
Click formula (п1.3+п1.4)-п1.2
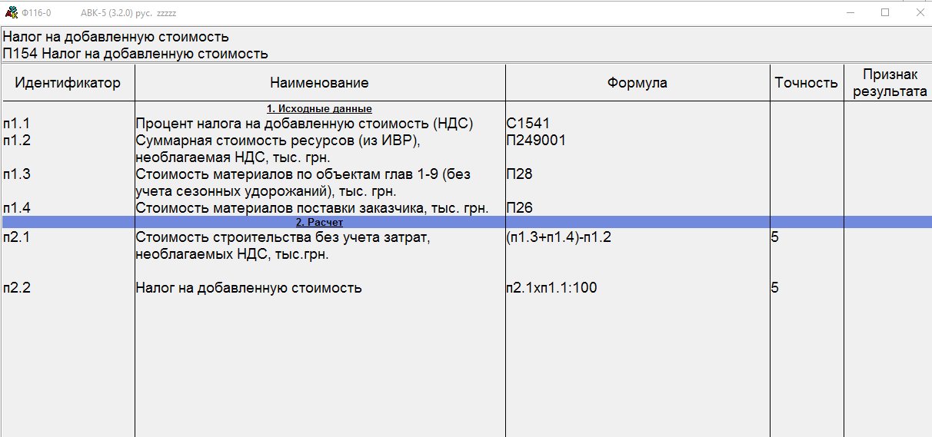pyautogui.click(x=559, y=238)
